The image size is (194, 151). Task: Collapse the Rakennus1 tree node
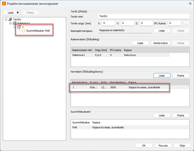coord(10,23)
